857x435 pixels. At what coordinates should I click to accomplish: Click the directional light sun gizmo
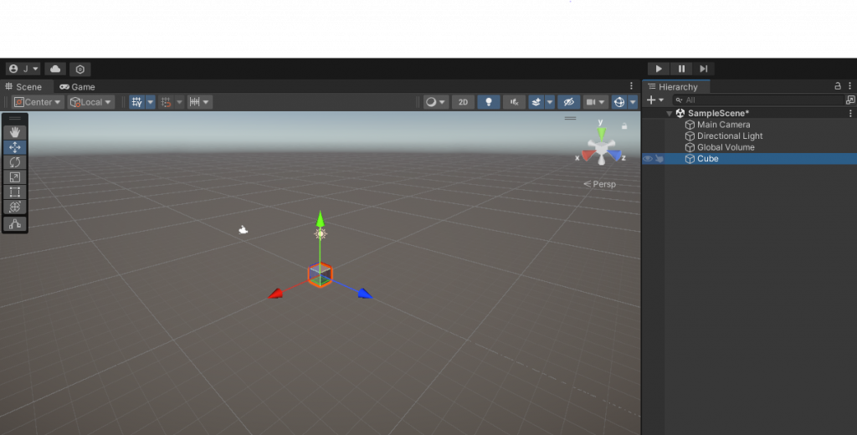(321, 234)
